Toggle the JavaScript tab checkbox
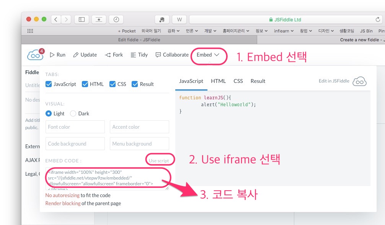 pos(49,84)
